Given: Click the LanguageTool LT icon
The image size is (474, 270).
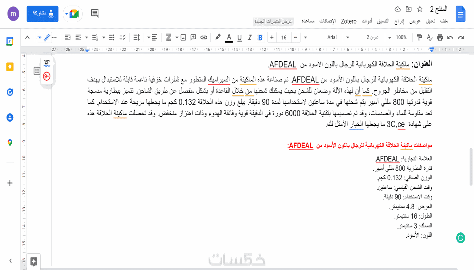Looking at the screenshot, I should (x=47, y=63).
